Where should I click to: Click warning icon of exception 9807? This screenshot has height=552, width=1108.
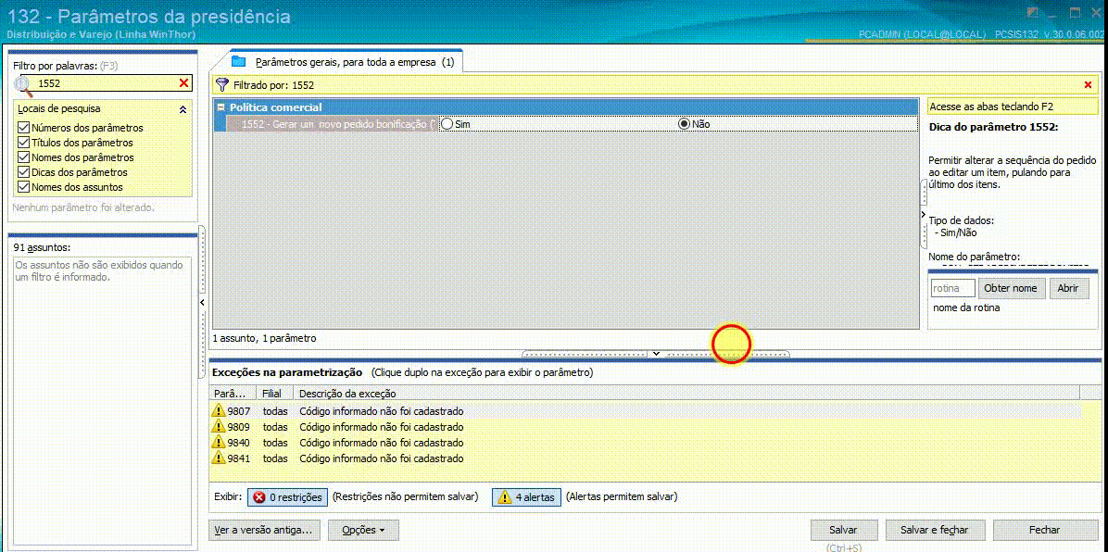219,411
